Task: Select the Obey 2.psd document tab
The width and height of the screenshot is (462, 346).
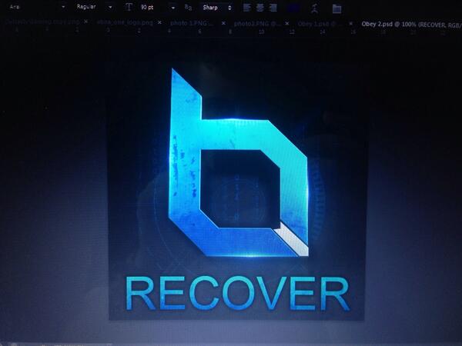Action: click(412, 25)
